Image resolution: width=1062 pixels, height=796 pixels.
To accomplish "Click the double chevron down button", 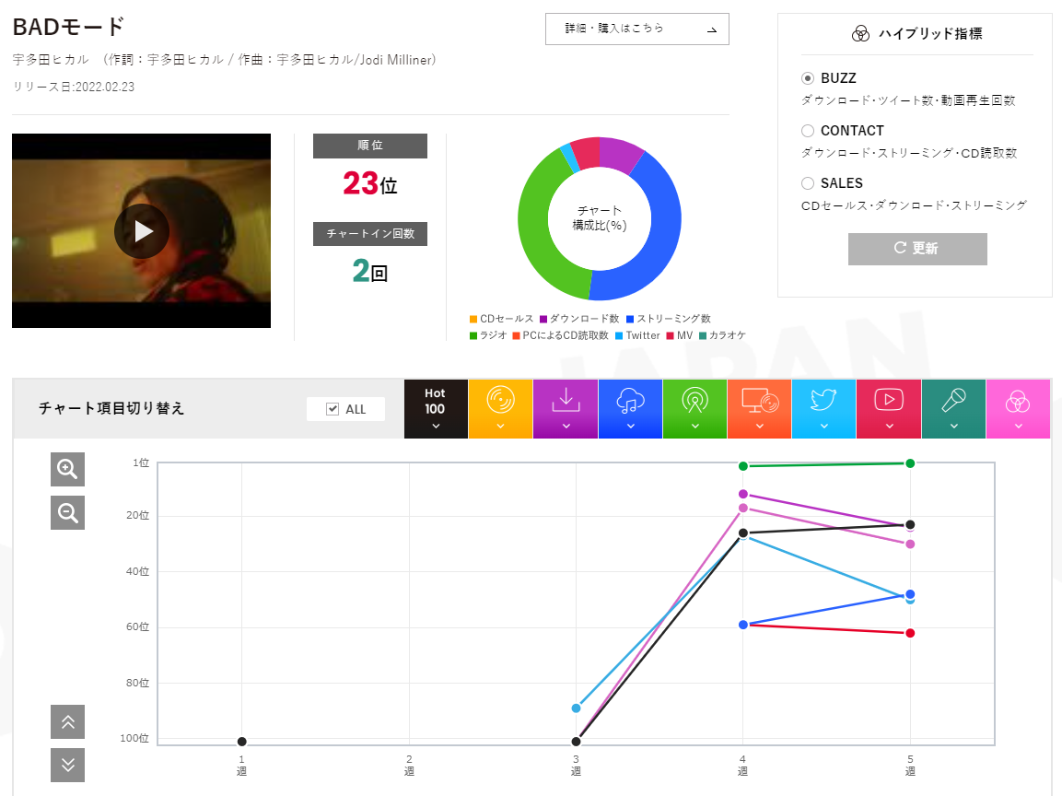I will (x=68, y=765).
